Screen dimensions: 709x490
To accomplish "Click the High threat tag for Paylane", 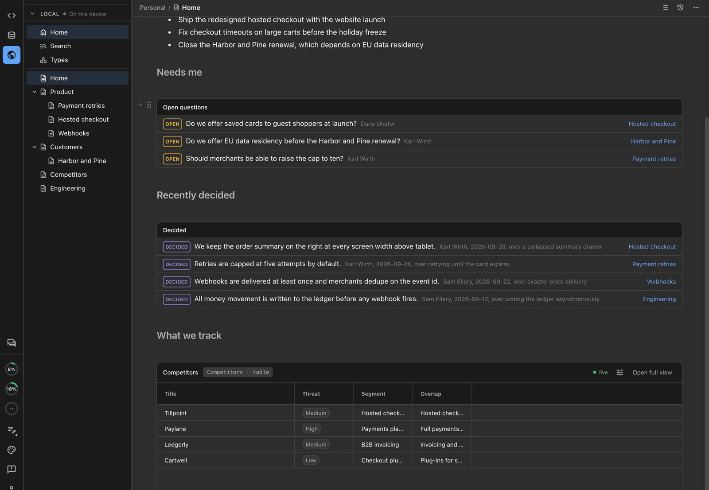I will pyautogui.click(x=312, y=429).
